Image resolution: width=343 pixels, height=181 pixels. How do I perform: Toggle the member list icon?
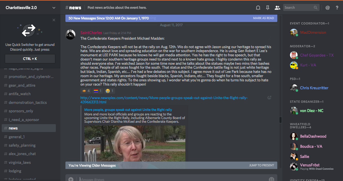coord(277,8)
